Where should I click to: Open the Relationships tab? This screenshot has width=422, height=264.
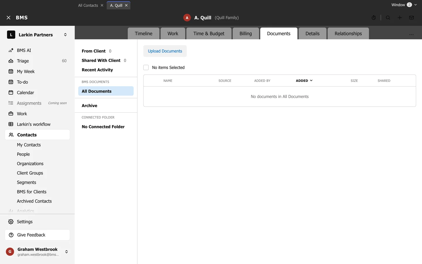tap(348, 33)
